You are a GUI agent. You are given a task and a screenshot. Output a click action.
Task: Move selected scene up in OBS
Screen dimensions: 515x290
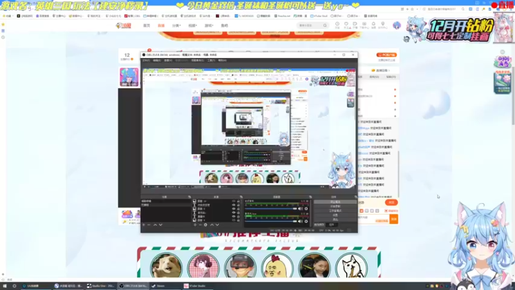tap(155, 224)
